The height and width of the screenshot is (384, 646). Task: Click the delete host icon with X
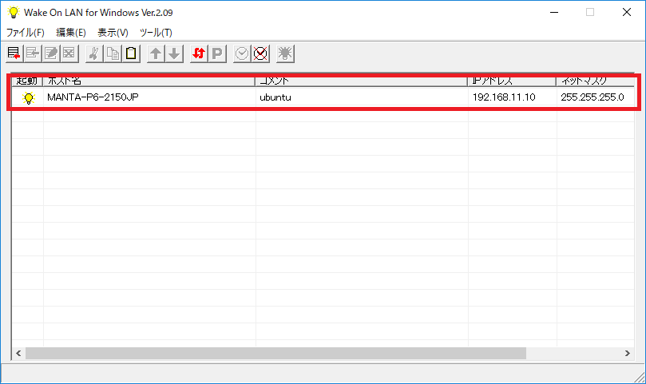coord(69,53)
